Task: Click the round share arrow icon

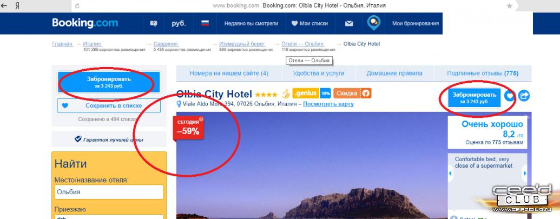Action: 524,96
